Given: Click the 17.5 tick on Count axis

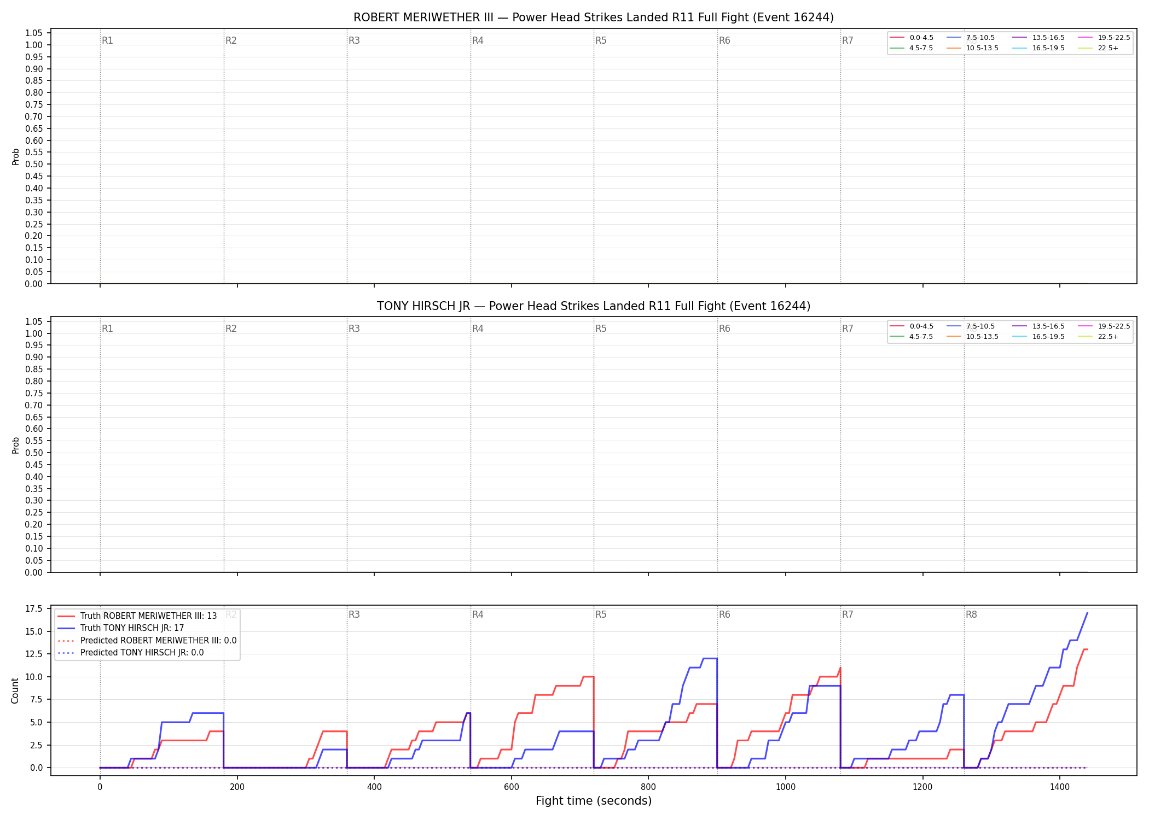Looking at the screenshot, I should (x=34, y=608).
